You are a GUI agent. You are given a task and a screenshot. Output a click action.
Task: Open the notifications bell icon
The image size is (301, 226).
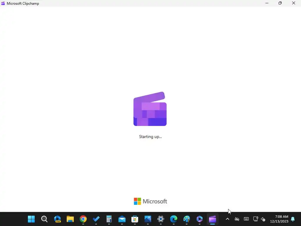coord(293,219)
